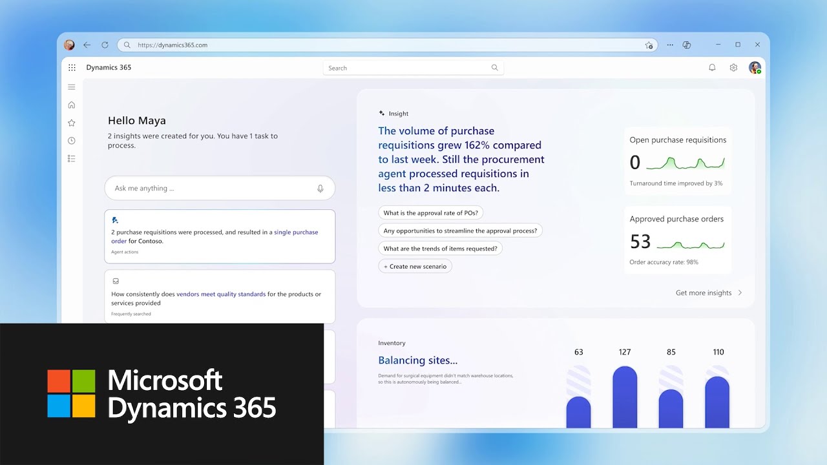
Task: Click the Approved purchase orders value 53
Action: (640, 242)
